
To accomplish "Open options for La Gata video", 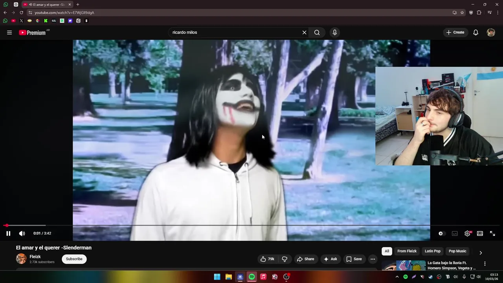I will (x=485, y=264).
